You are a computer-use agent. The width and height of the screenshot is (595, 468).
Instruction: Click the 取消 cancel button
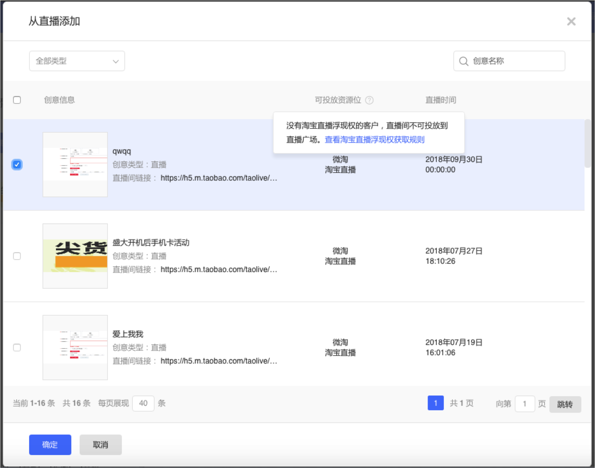click(100, 445)
